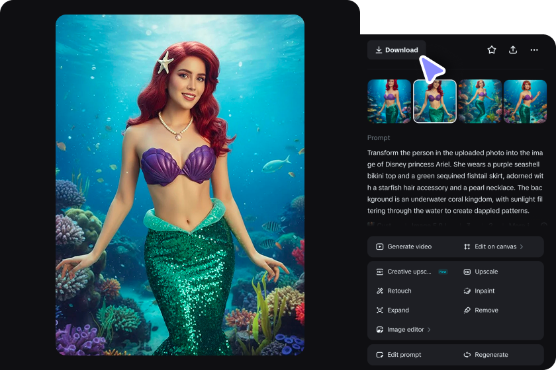Image resolution: width=556 pixels, height=370 pixels.
Task: Click the Remove eraser icon
Action: pos(467,310)
